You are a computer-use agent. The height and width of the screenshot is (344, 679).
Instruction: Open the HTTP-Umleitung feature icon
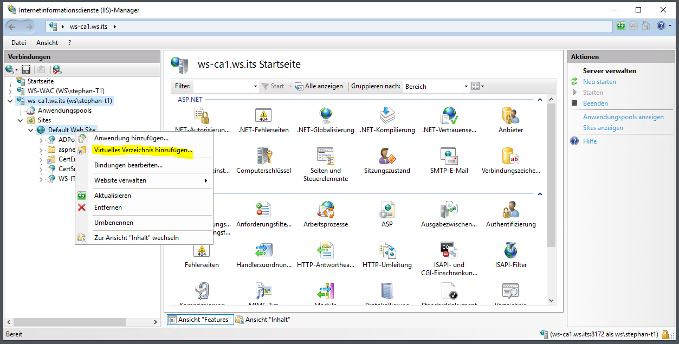pos(387,250)
